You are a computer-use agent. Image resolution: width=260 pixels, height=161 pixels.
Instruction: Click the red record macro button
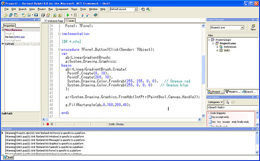(x=48, y=124)
